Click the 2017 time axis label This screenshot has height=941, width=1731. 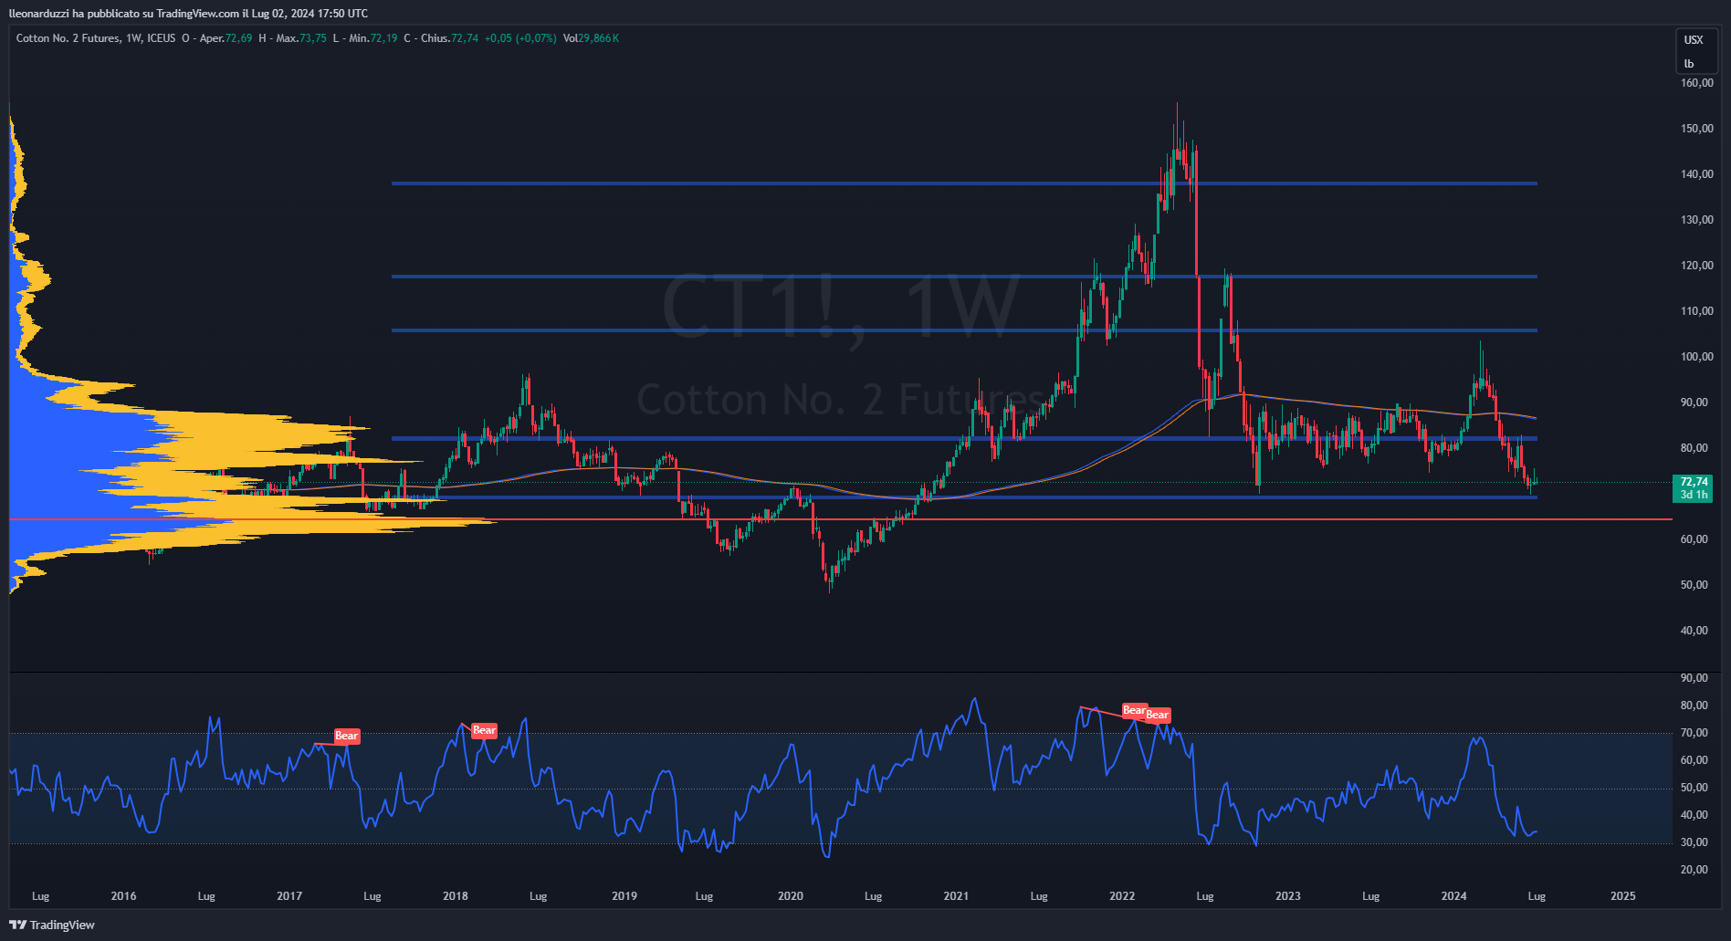click(x=289, y=896)
